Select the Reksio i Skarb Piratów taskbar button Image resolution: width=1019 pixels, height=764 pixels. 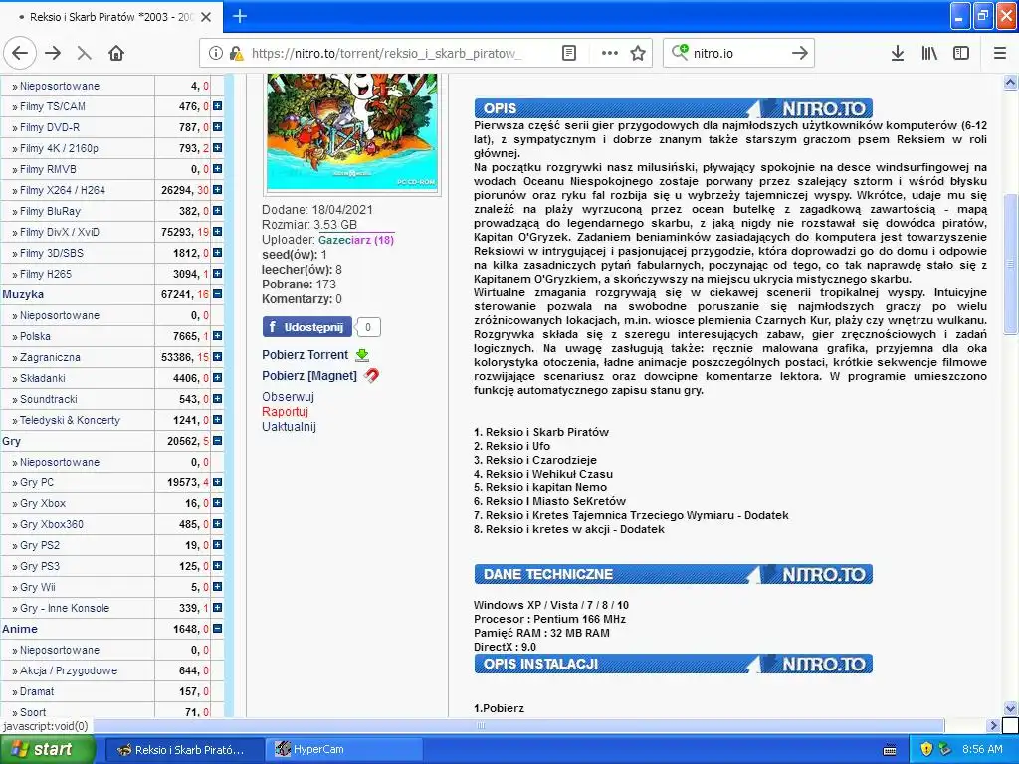[x=184, y=749]
